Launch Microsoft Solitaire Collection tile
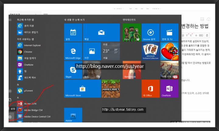Screen dimensions: 219x131 pos(151,51)
